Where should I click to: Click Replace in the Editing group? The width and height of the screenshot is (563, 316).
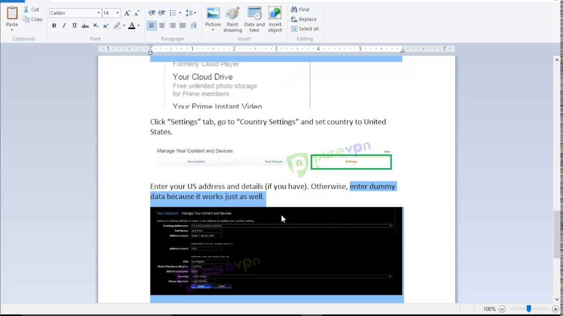pyautogui.click(x=303, y=19)
